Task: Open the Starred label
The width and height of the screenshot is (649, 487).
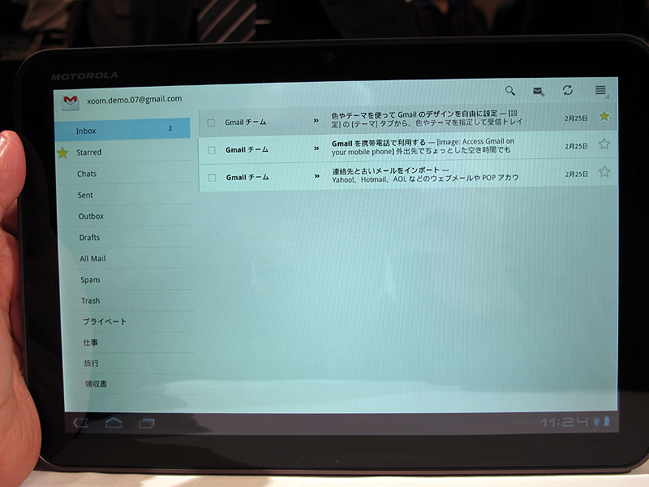Action: point(124,152)
